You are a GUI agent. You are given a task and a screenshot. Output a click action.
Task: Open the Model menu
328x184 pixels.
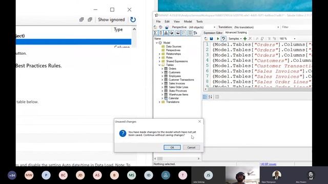[188, 21]
